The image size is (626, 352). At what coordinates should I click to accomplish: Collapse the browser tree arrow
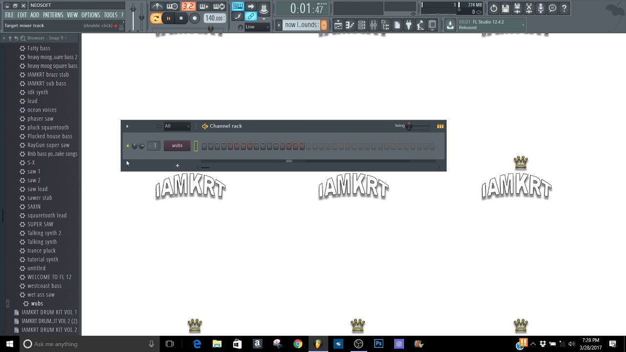tap(4, 38)
